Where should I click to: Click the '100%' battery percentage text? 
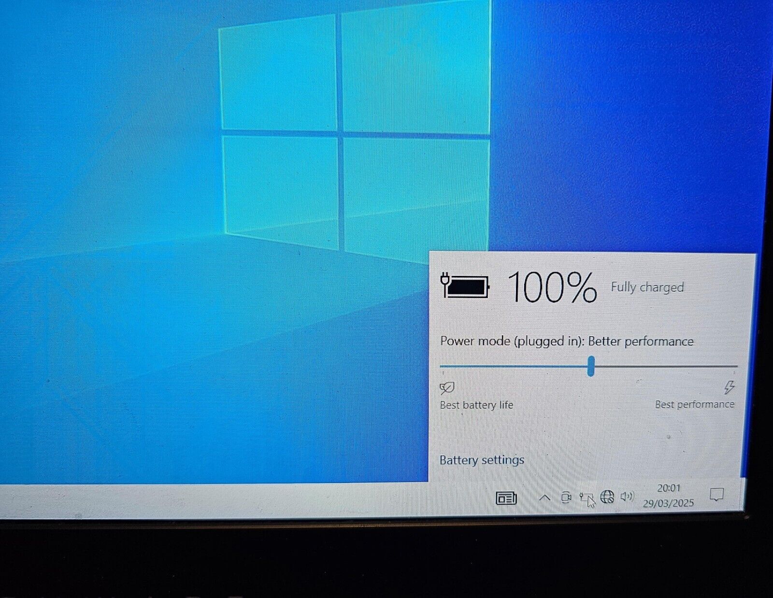[552, 287]
